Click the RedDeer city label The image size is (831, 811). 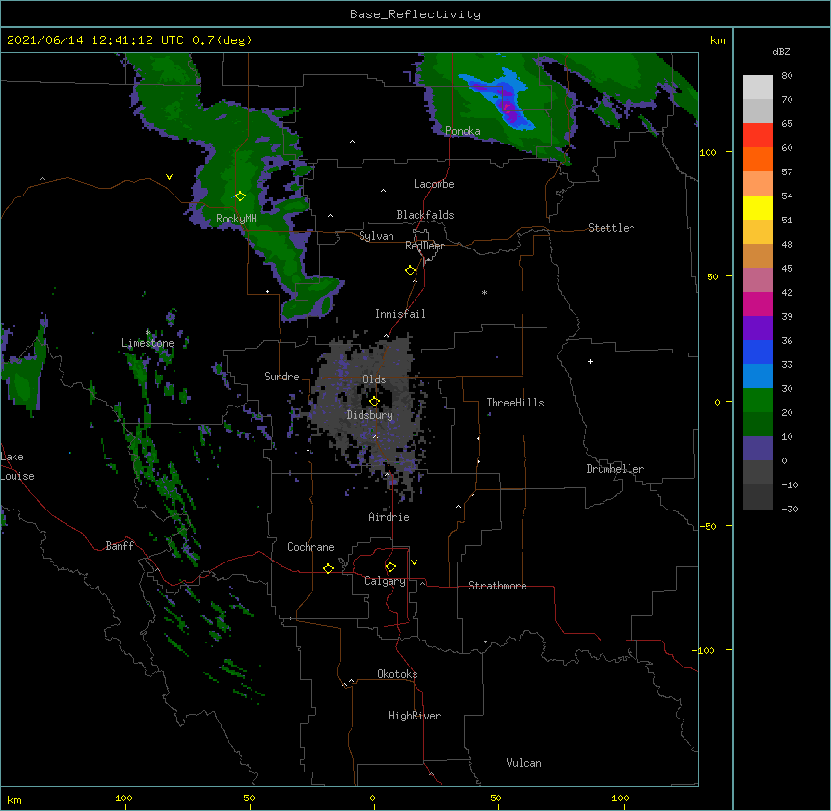[425, 246]
